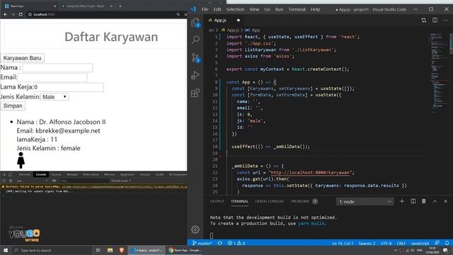This screenshot has width=453, height=255.
Task: Switch to the PROBLEMS tab
Action: [x=304, y=201]
